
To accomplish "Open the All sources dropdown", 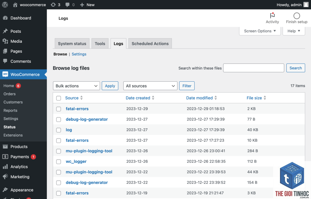I will click(x=150, y=86).
